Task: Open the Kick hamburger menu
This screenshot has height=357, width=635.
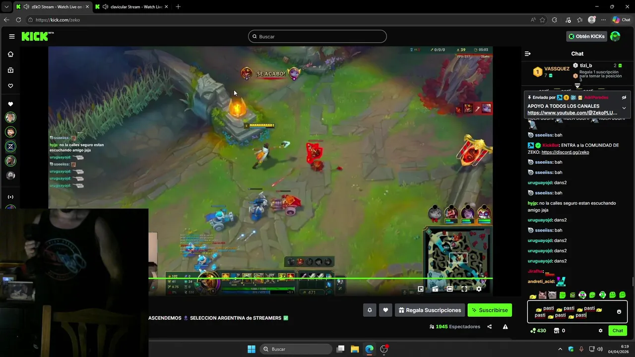Action: (11, 36)
